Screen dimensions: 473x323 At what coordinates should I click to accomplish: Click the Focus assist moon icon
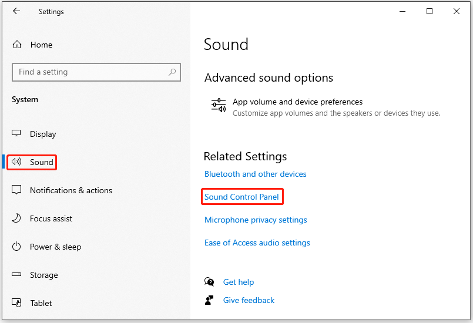(x=16, y=218)
